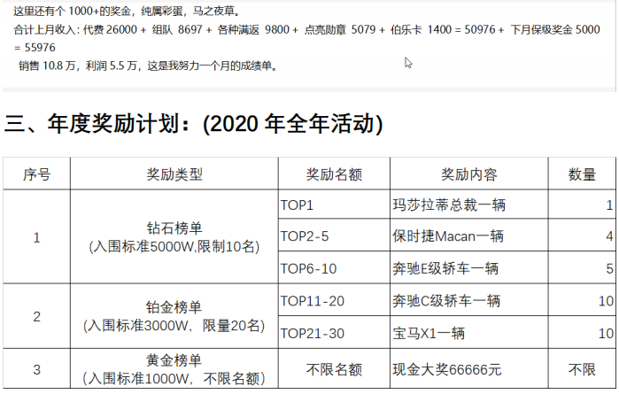619x394 pixels.
Task: Click the total = 55976
Action: click(35, 48)
